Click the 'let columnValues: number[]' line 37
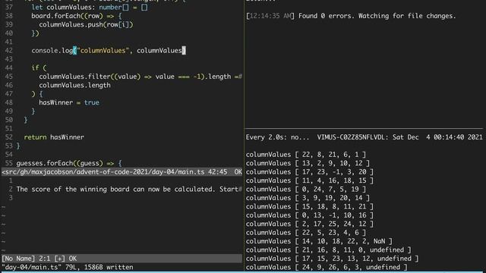This screenshot has width=486, height=273. (x=90, y=7)
